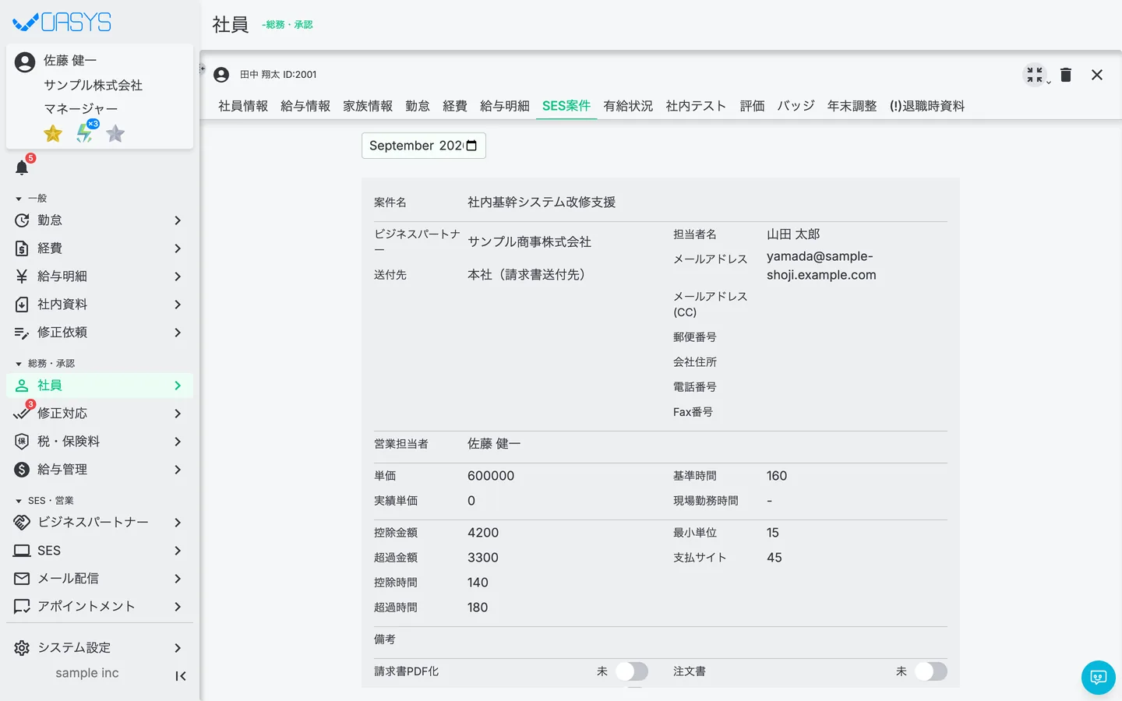Open 勤怠 in the sidebar
The width and height of the screenshot is (1122, 701).
tap(100, 220)
